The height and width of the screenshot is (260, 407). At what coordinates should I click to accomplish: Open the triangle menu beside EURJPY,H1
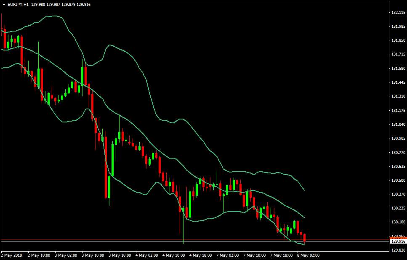4,5
